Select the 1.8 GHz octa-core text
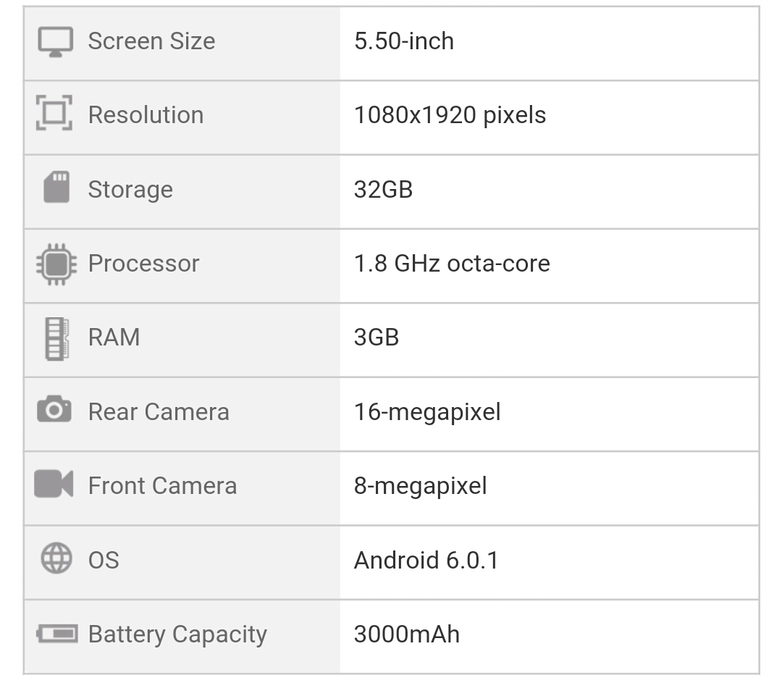This screenshot has width=782, height=683. point(452,263)
